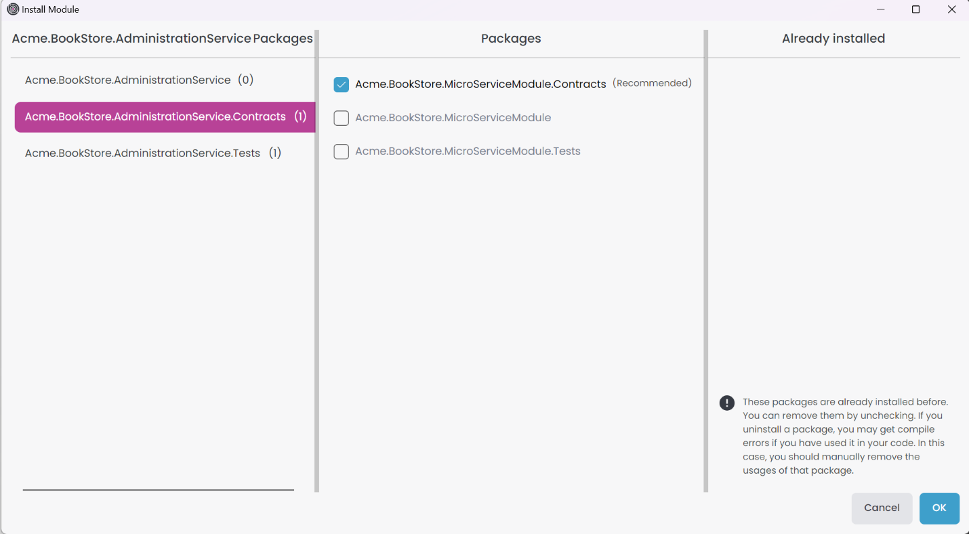Click the (Recommended) label next to Contracts
Image resolution: width=969 pixels, height=534 pixels.
pyautogui.click(x=652, y=83)
